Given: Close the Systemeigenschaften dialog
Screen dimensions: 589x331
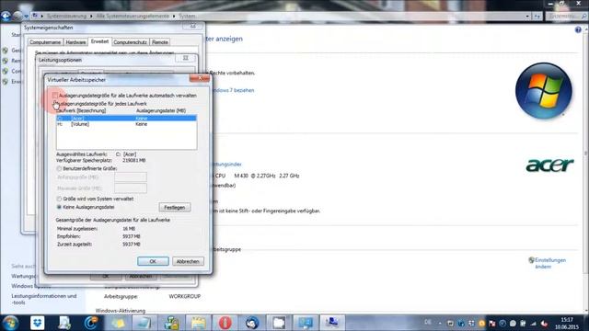Looking at the screenshot, I should [x=193, y=27].
